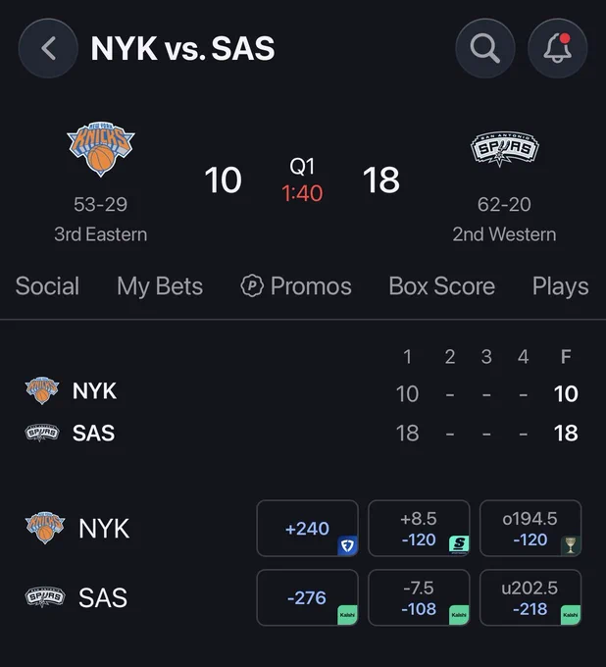Open the My Bets tab
Image resolution: width=606 pixels, height=667 pixels.
tap(160, 285)
